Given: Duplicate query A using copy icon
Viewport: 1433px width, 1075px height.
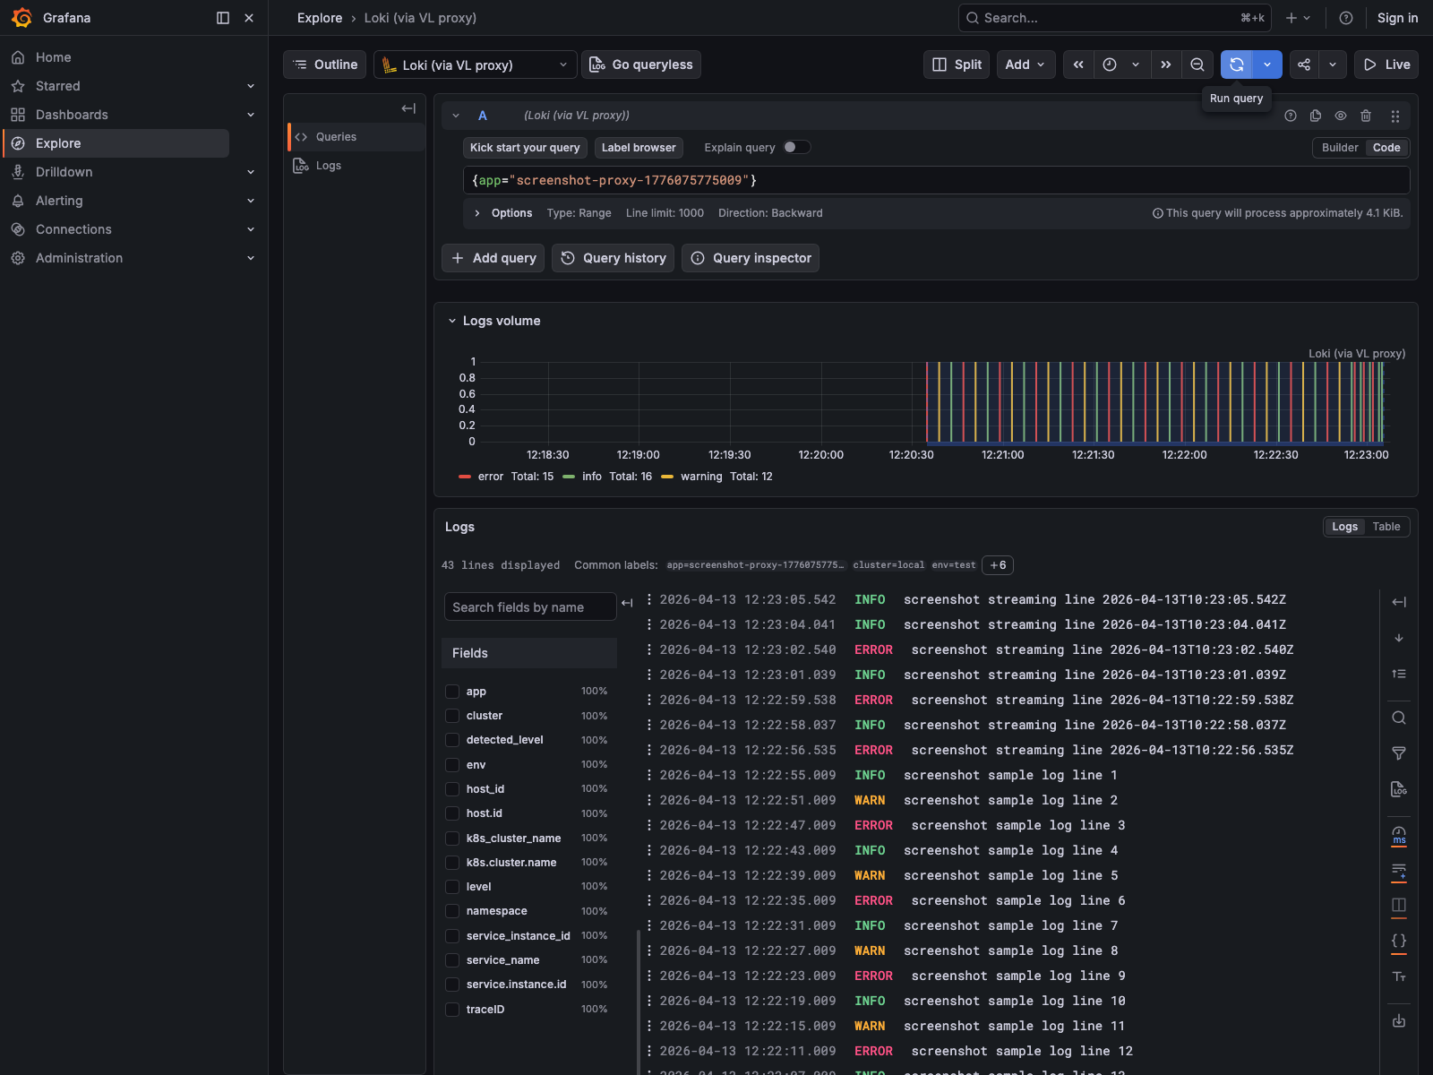Looking at the screenshot, I should click(x=1316, y=116).
